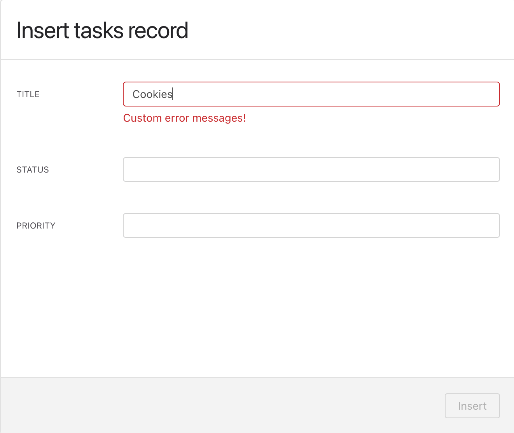Viewport: 514px width, 433px height.
Task: Focus the empty Status input field
Action: [x=311, y=169]
